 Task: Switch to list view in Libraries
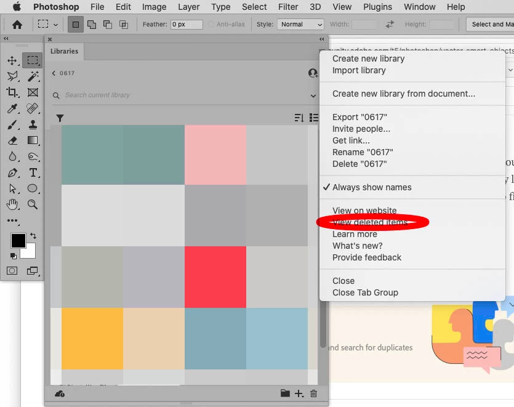point(314,118)
